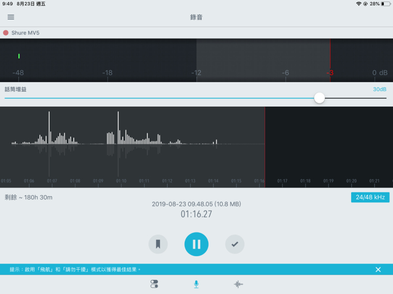Dismiss the blue hint banner
Image resolution: width=393 pixels, height=294 pixels.
pyautogui.click(x=378, y=269)
